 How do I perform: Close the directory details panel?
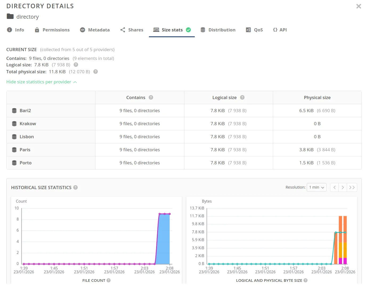[359, 6]
